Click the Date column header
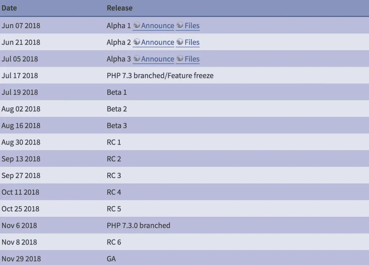This screenshot has width=369, height=265. point(9,8)
